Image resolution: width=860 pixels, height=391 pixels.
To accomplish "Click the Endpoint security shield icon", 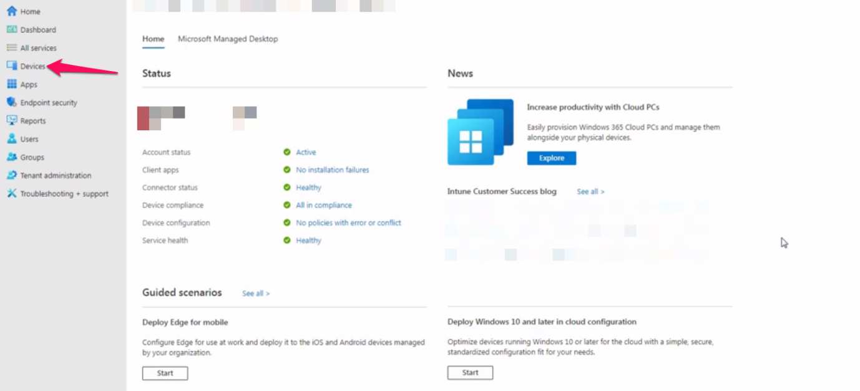I will 12,102.
